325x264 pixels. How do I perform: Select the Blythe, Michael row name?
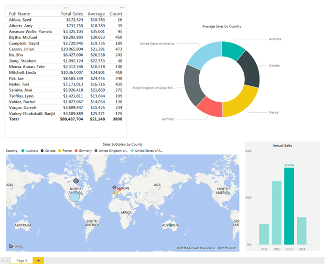pos(23,37)
